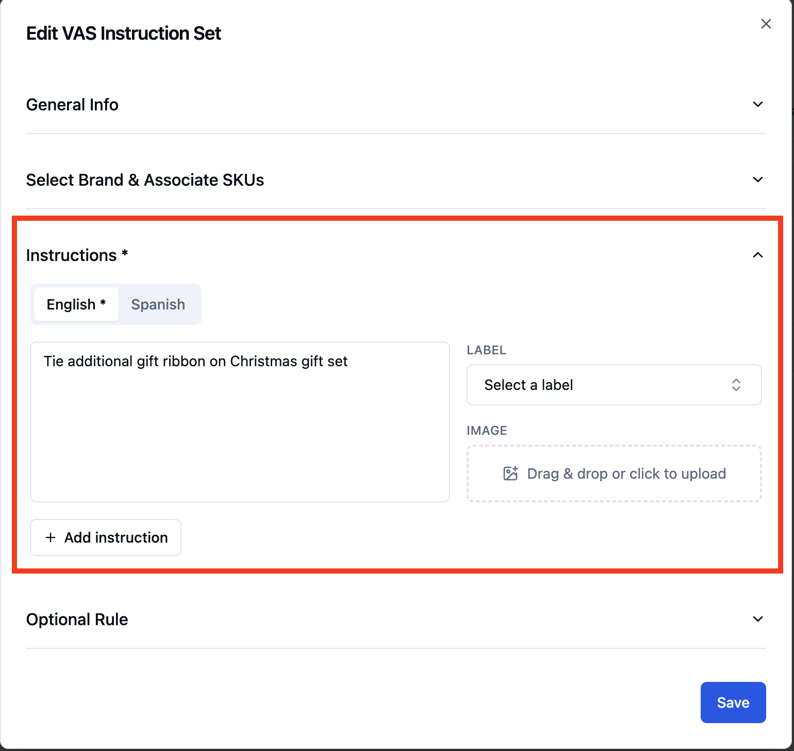The width and height of the screenshot is (794, 751).
Task: Open the Select a label dropdown
Action: tap(614, 385)
